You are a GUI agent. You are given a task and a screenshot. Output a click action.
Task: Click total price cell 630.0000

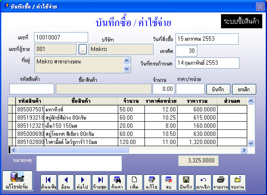197,134
